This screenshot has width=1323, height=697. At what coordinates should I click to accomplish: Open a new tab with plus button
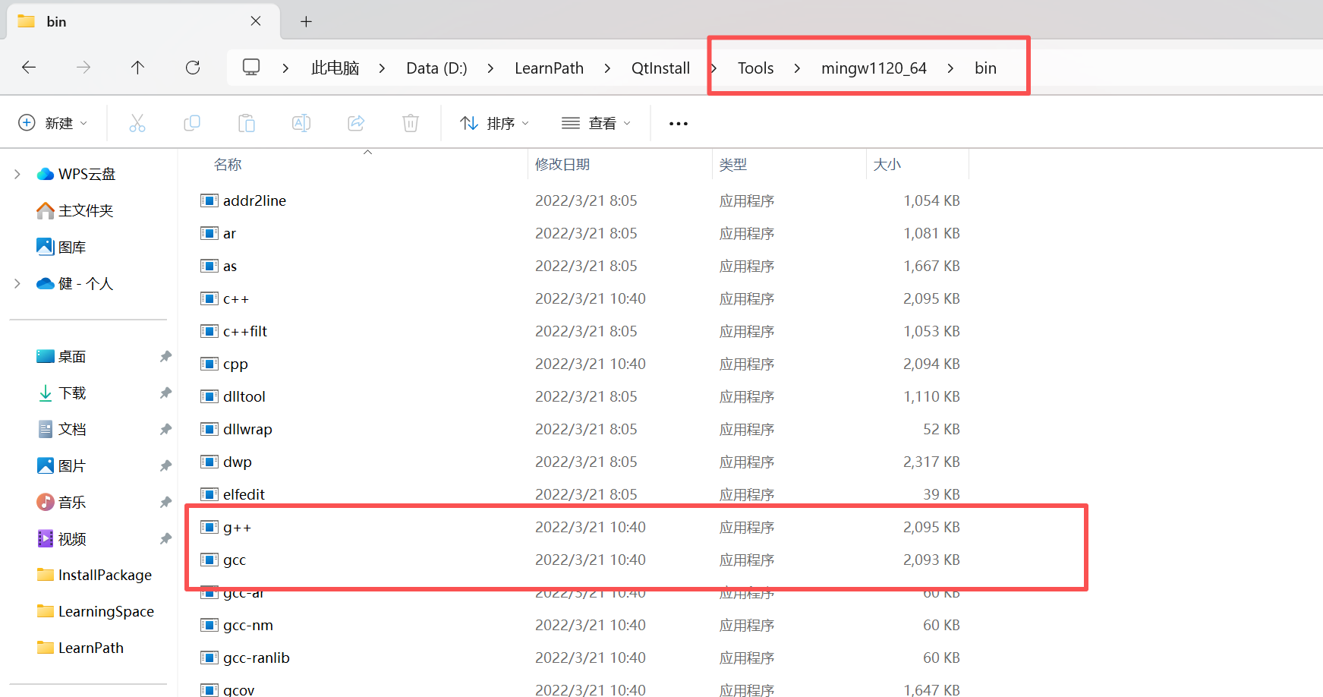tap(306, 21)
